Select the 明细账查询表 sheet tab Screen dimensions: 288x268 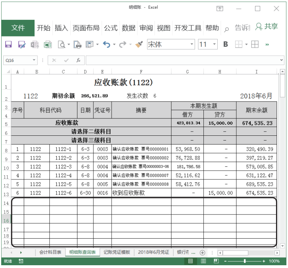click(x=83, y=253)
